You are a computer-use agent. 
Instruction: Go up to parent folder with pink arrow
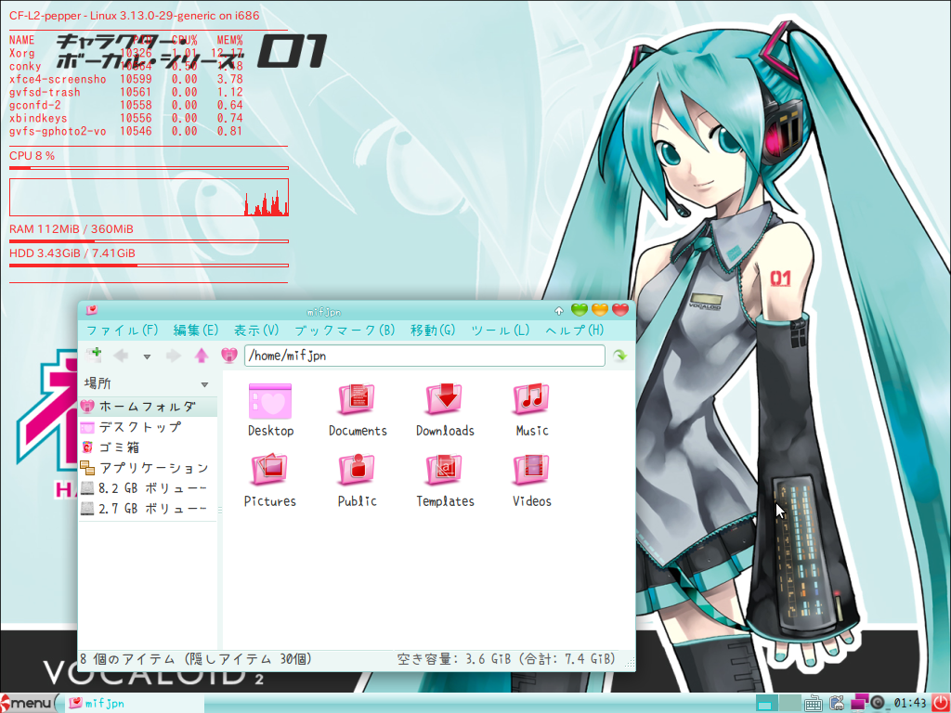click(202, 356)
